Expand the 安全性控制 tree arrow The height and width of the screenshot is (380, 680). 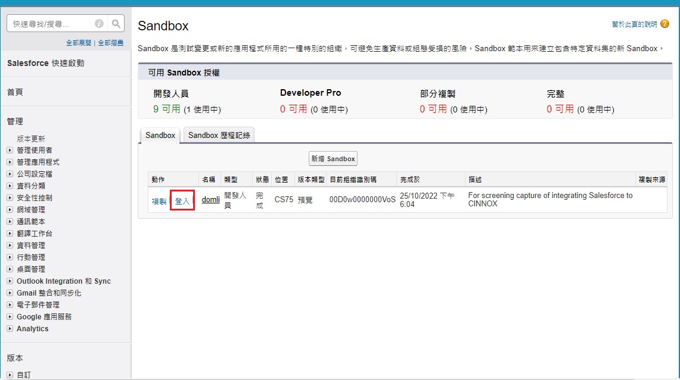10,198
